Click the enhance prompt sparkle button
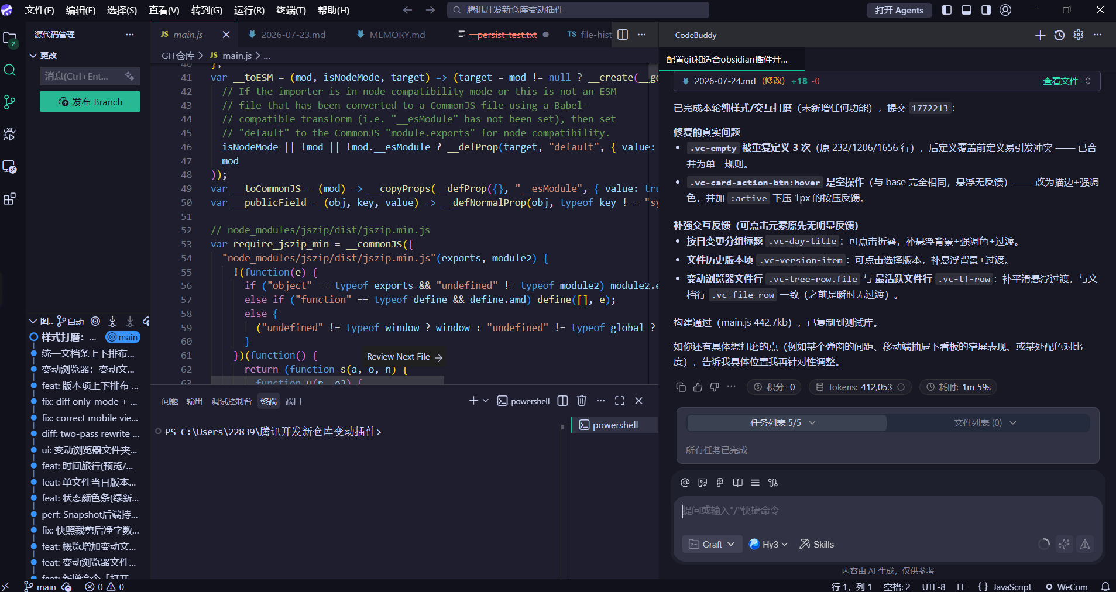This screenshot has width=1116, height=592. click(x=1064, y=544)
